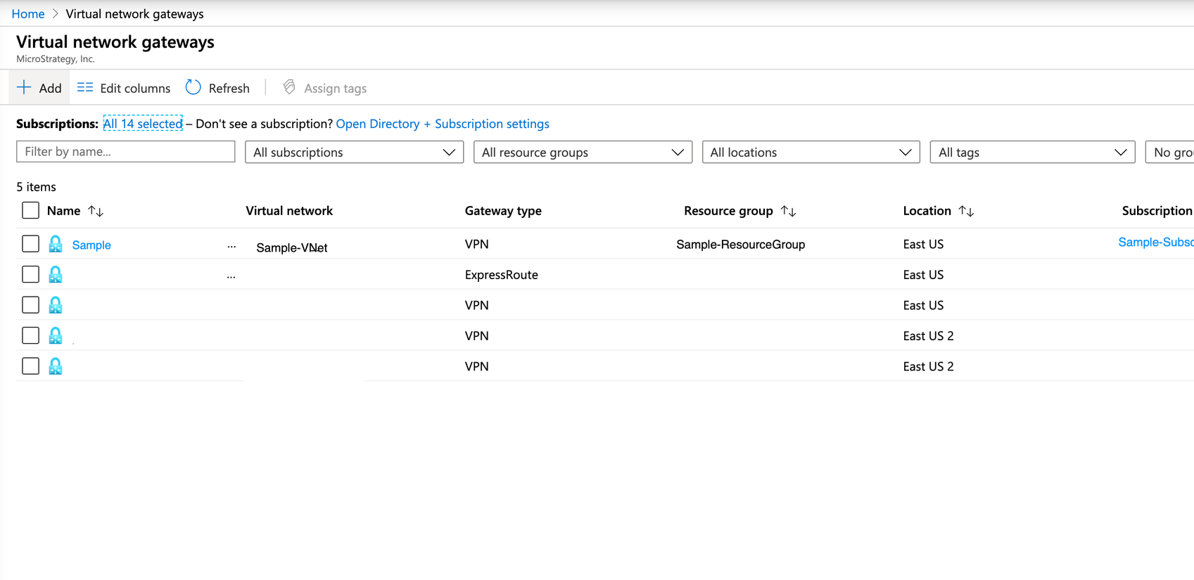Click the Gateway type column header
The image size is (1194, 580).
tap(503, 211)
